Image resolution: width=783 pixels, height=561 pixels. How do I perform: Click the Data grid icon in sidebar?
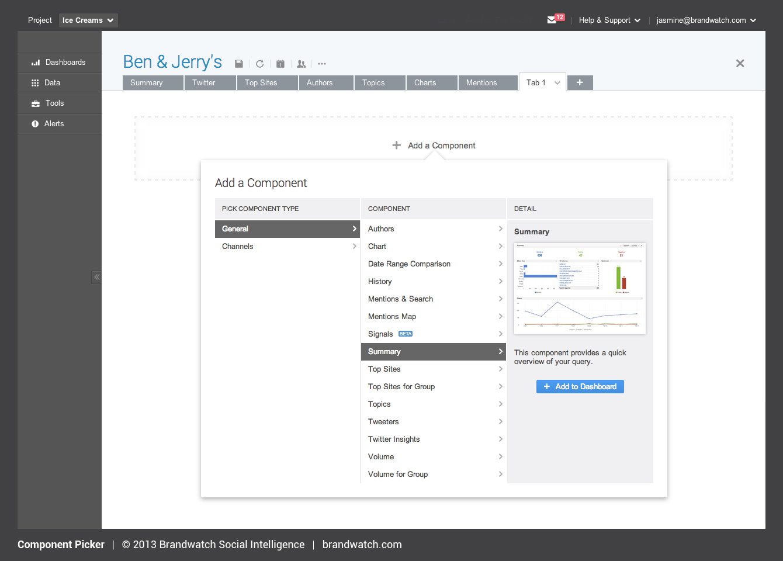click(x=35, y=83)
